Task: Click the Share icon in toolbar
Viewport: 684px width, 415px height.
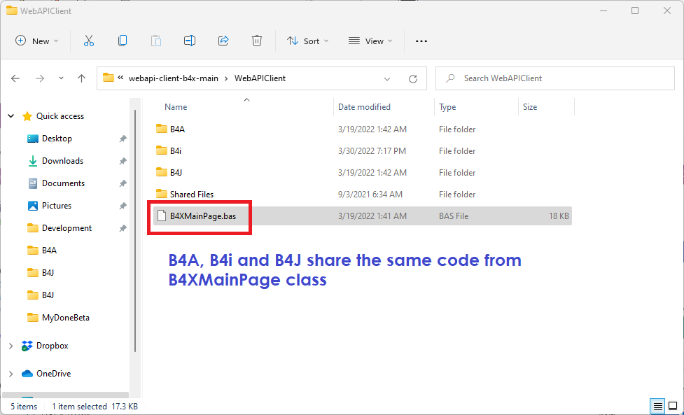Action: coord(223,41)
